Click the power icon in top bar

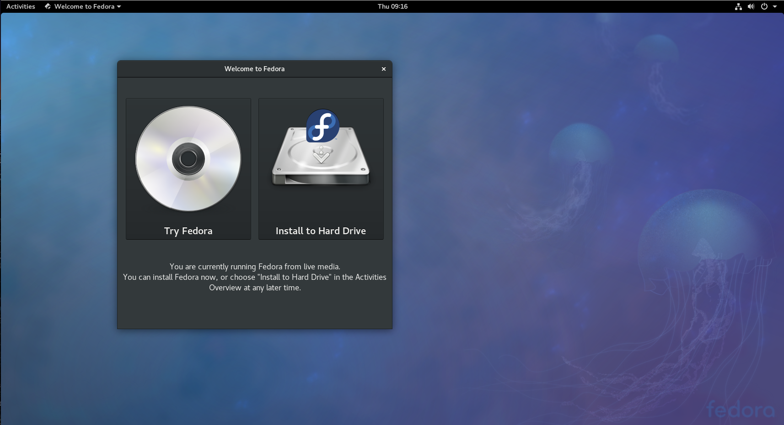pyautogui.click(x=764, y=6)
